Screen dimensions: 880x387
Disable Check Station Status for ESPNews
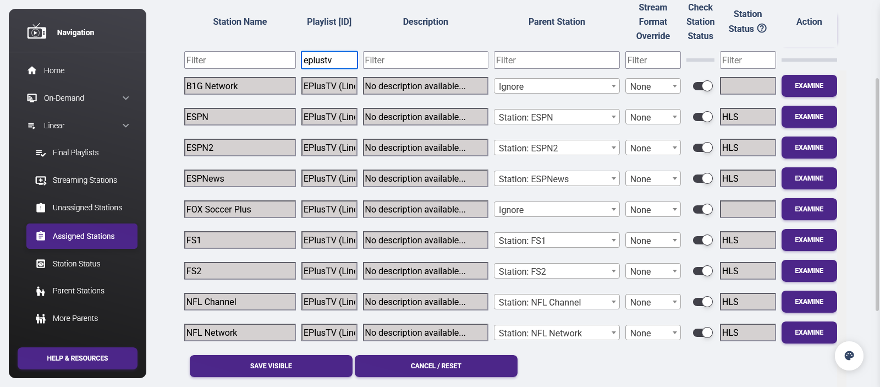702,178
